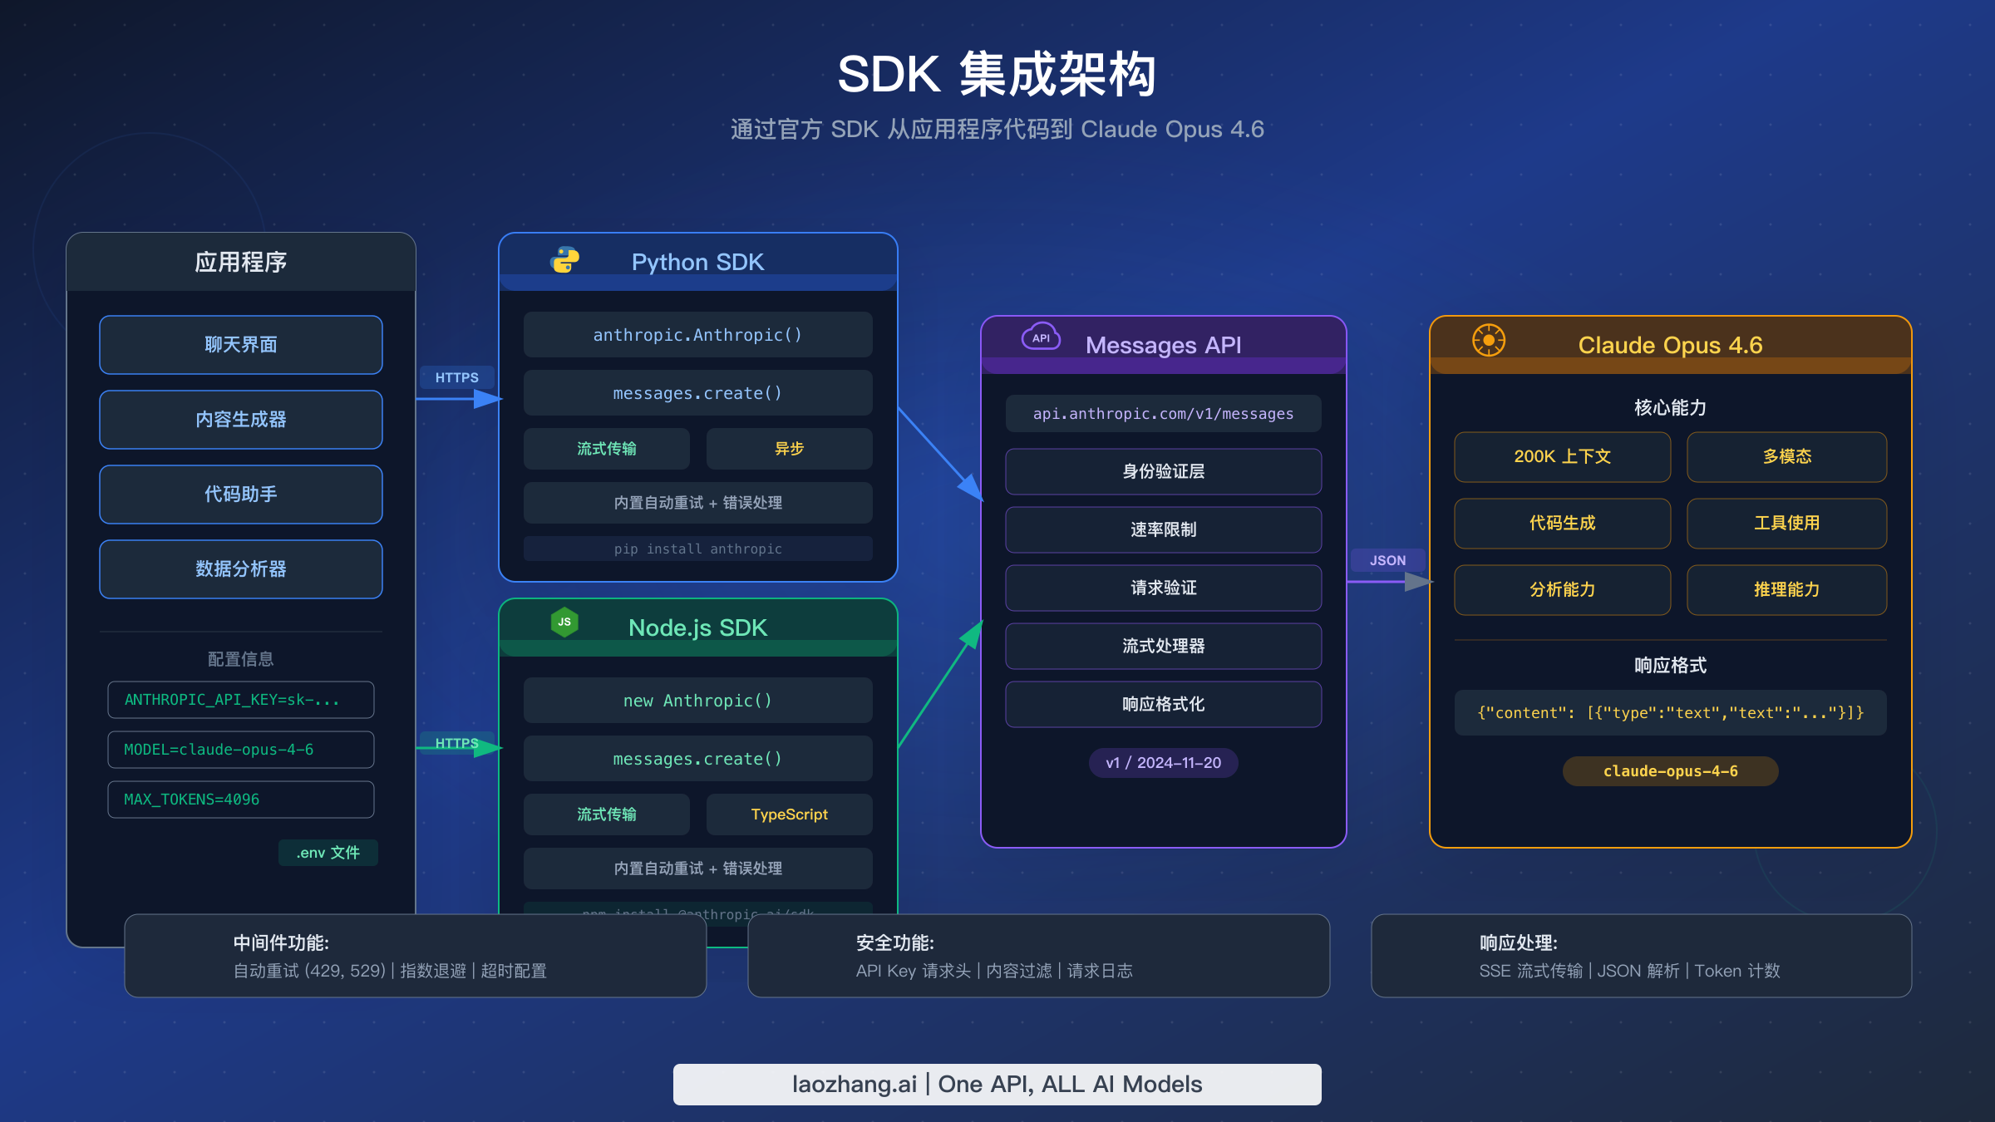Click the api.anthropic.com/v1/messages endpoint
This screenshot has height=1122, width=1995.
click(1162, 413)
